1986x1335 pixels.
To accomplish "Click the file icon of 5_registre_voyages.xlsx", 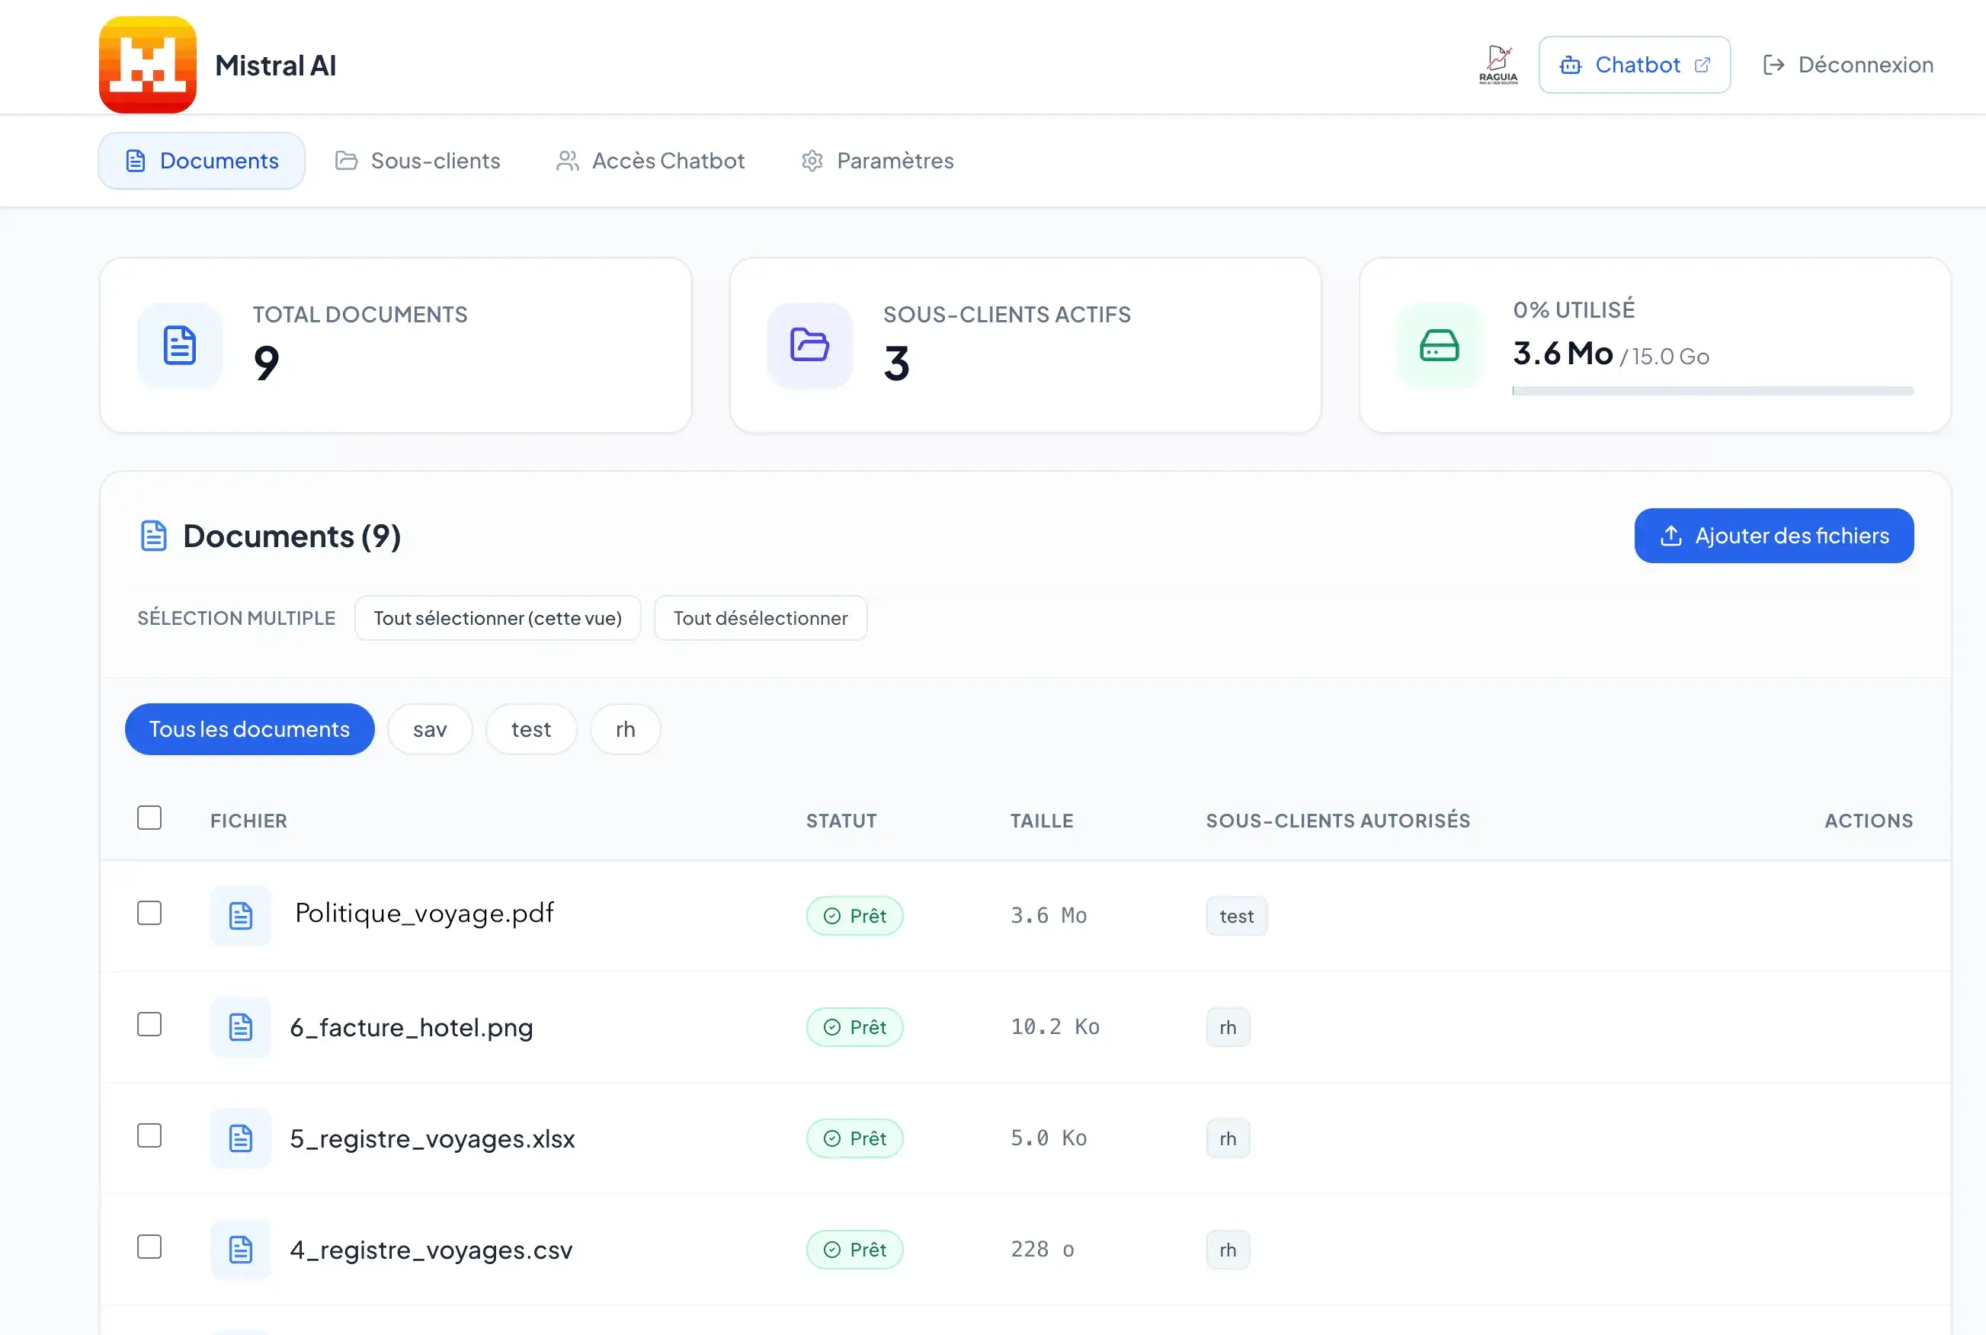I will [x=241, y=1139].
